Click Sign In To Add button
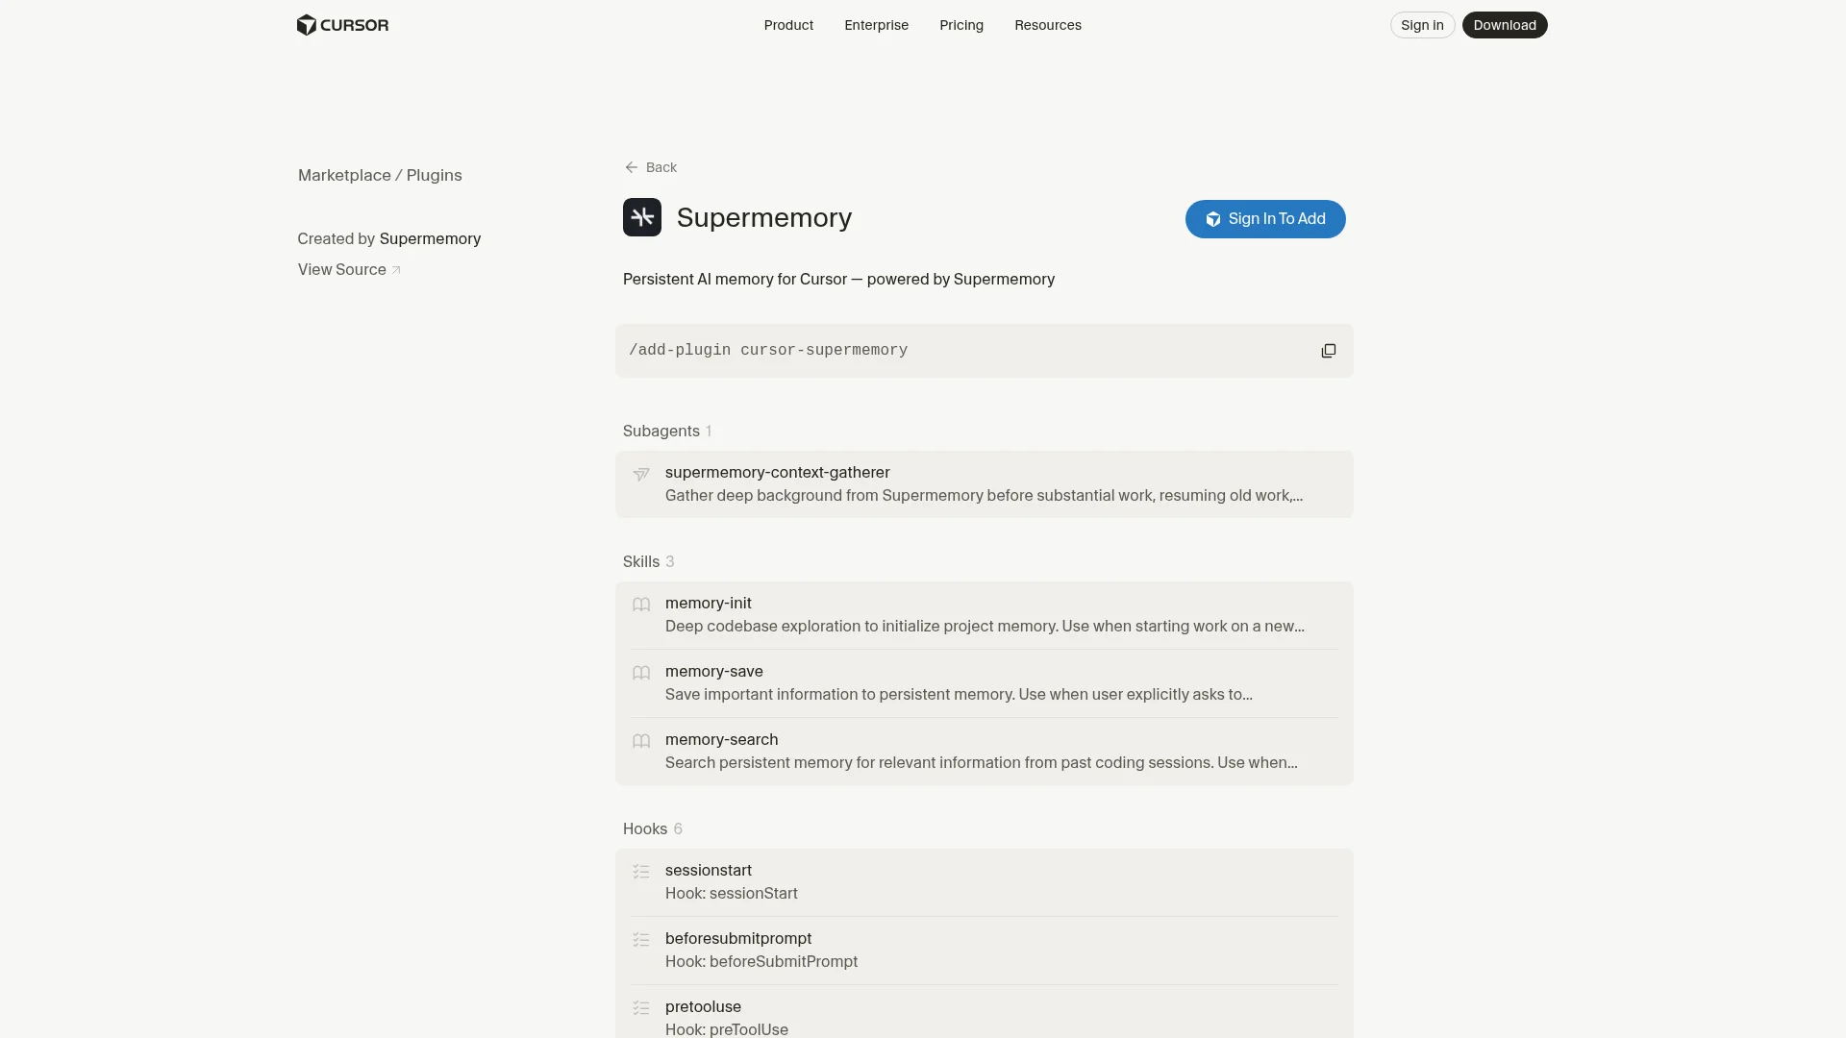The image size is (1846, 1038). tap(1265, 219)
